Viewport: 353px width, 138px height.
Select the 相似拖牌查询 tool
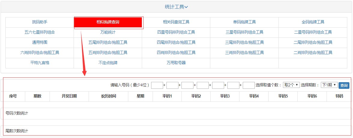click(108, 22)
